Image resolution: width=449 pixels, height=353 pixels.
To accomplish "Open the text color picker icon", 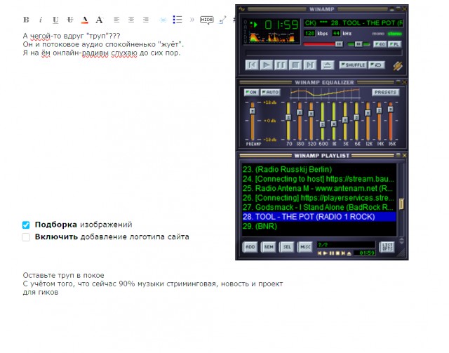I will 84,20.
